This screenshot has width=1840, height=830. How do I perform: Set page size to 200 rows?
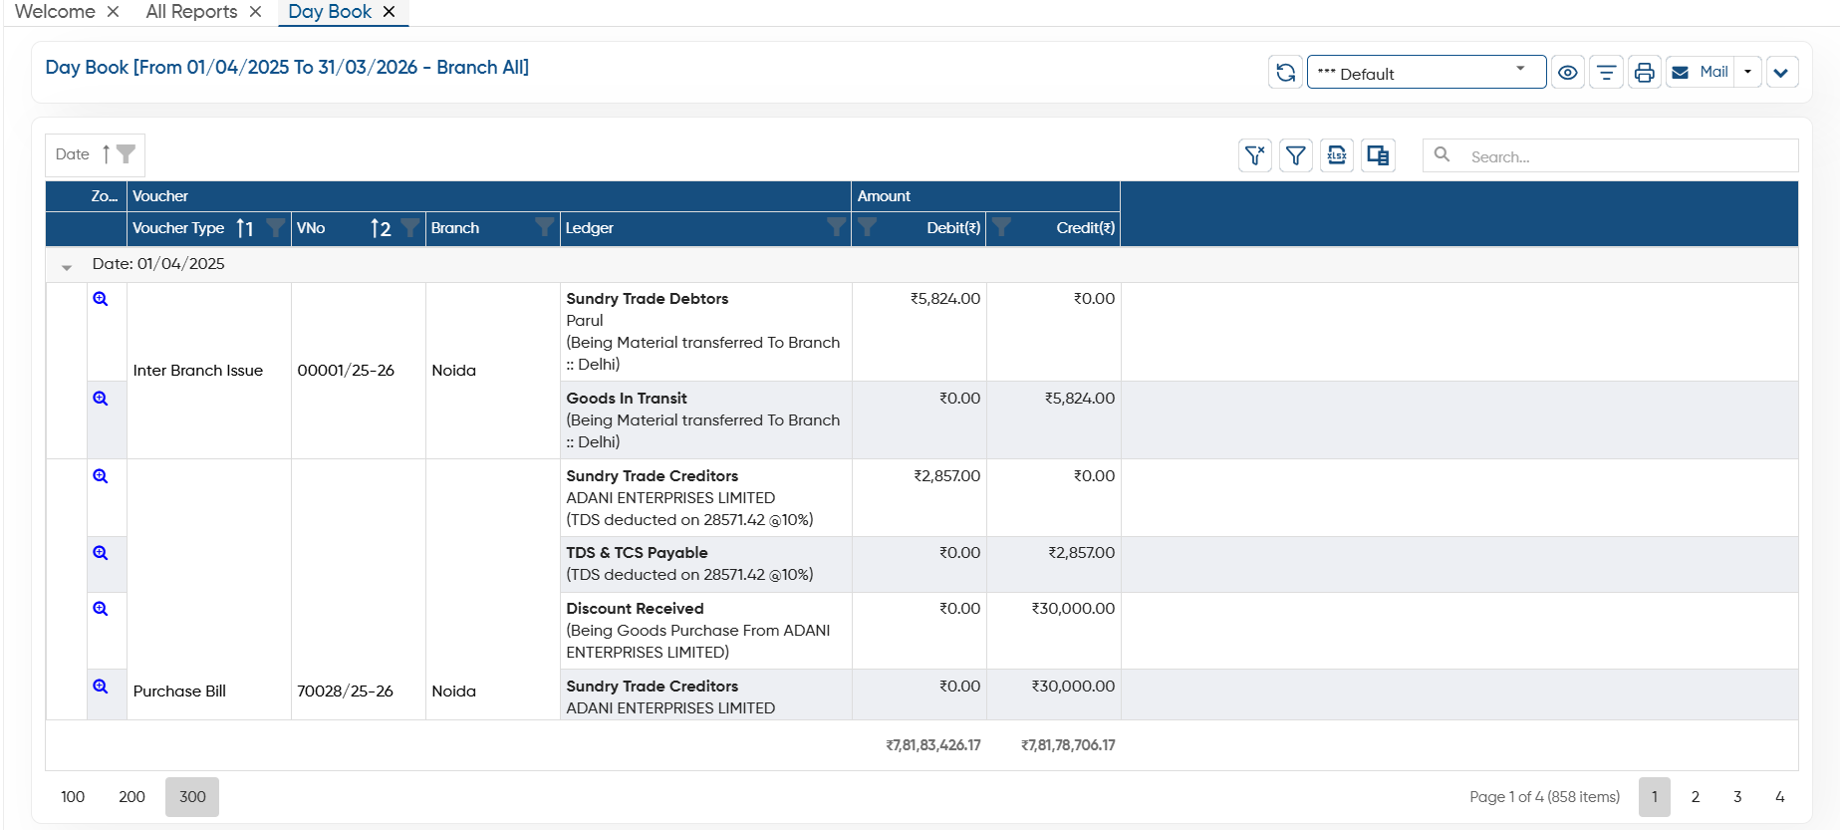[132, 797]
